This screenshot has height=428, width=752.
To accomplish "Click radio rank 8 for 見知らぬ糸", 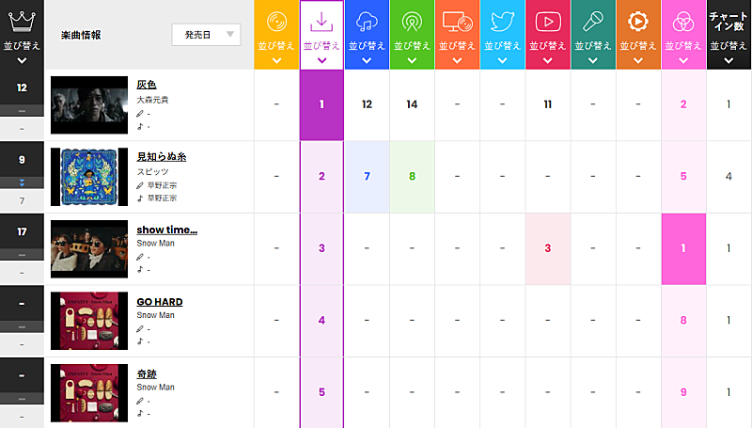I will click(412, 177).
